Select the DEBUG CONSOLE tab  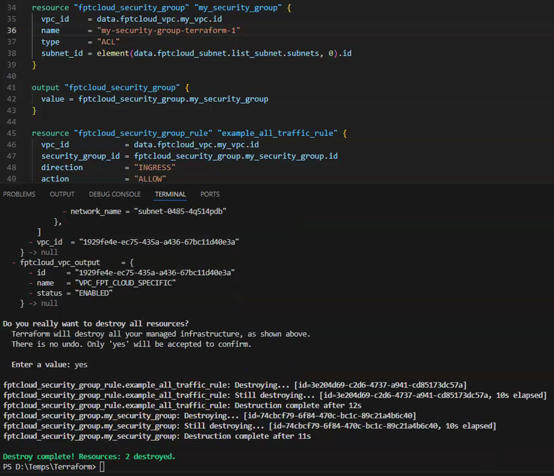(114, 194)
